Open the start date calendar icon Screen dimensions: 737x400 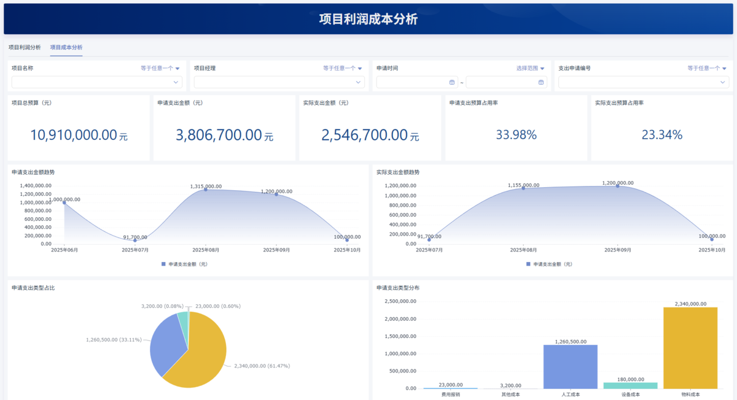pyautogui.click(x=452, y=82)
